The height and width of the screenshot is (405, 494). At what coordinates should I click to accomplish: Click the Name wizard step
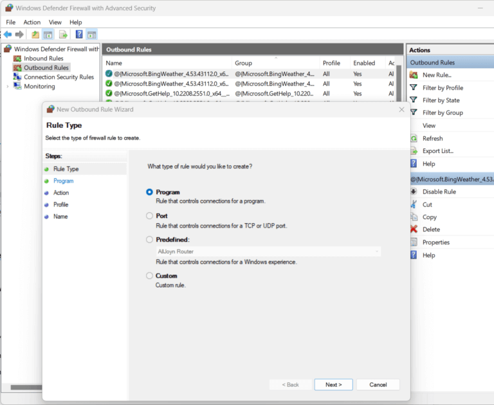pyautogui.click(x=60, y=217)
